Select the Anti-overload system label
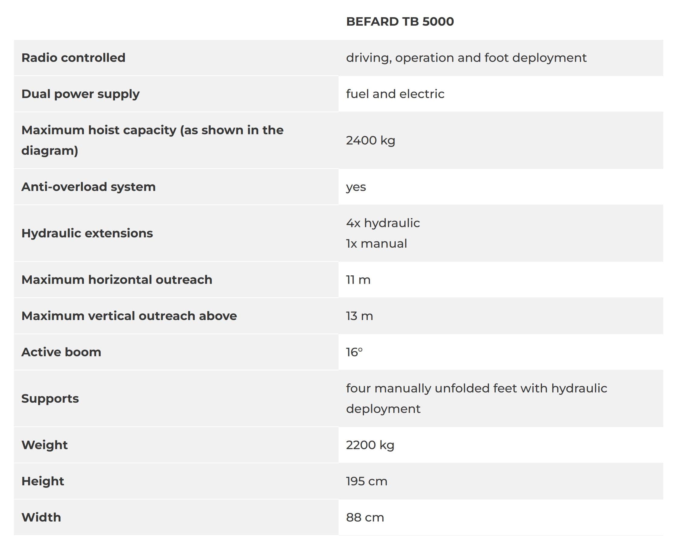676x539 pixels. tap(88, 187)
